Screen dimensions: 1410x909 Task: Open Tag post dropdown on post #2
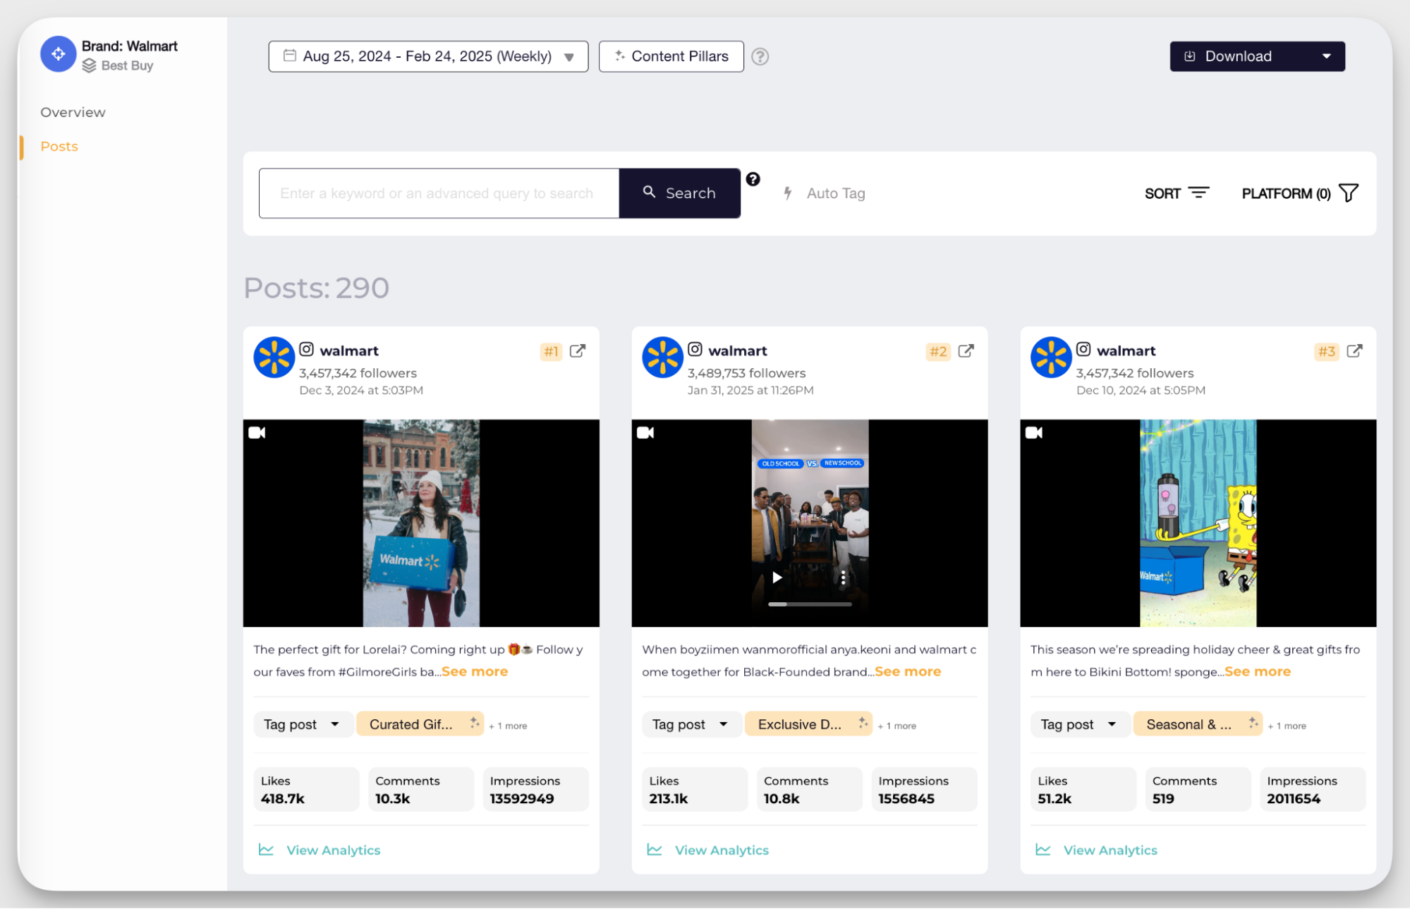click(x=691, y=724)
